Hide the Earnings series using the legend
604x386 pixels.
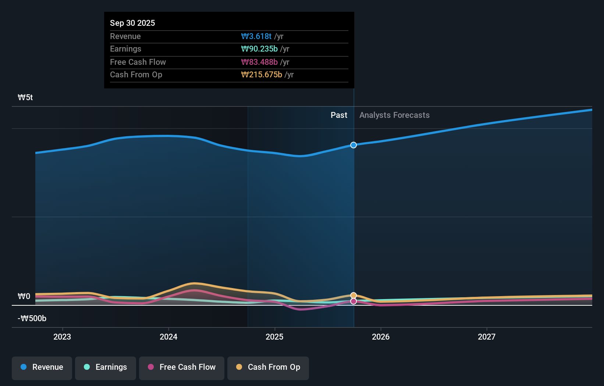tap(105, 367)
